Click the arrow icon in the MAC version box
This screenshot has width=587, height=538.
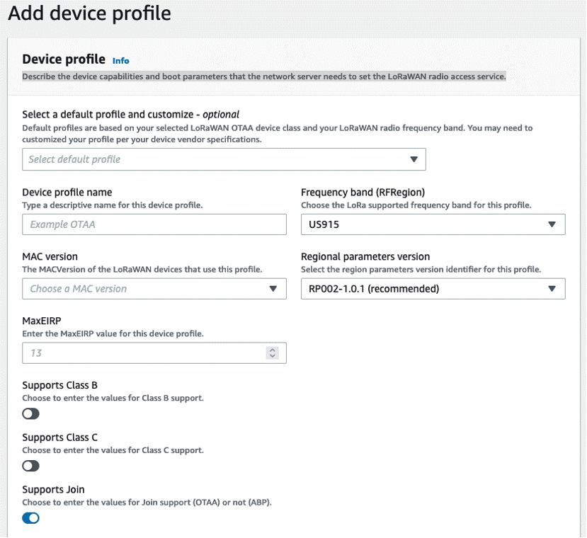pyautogui.click(x=273, y=289)
